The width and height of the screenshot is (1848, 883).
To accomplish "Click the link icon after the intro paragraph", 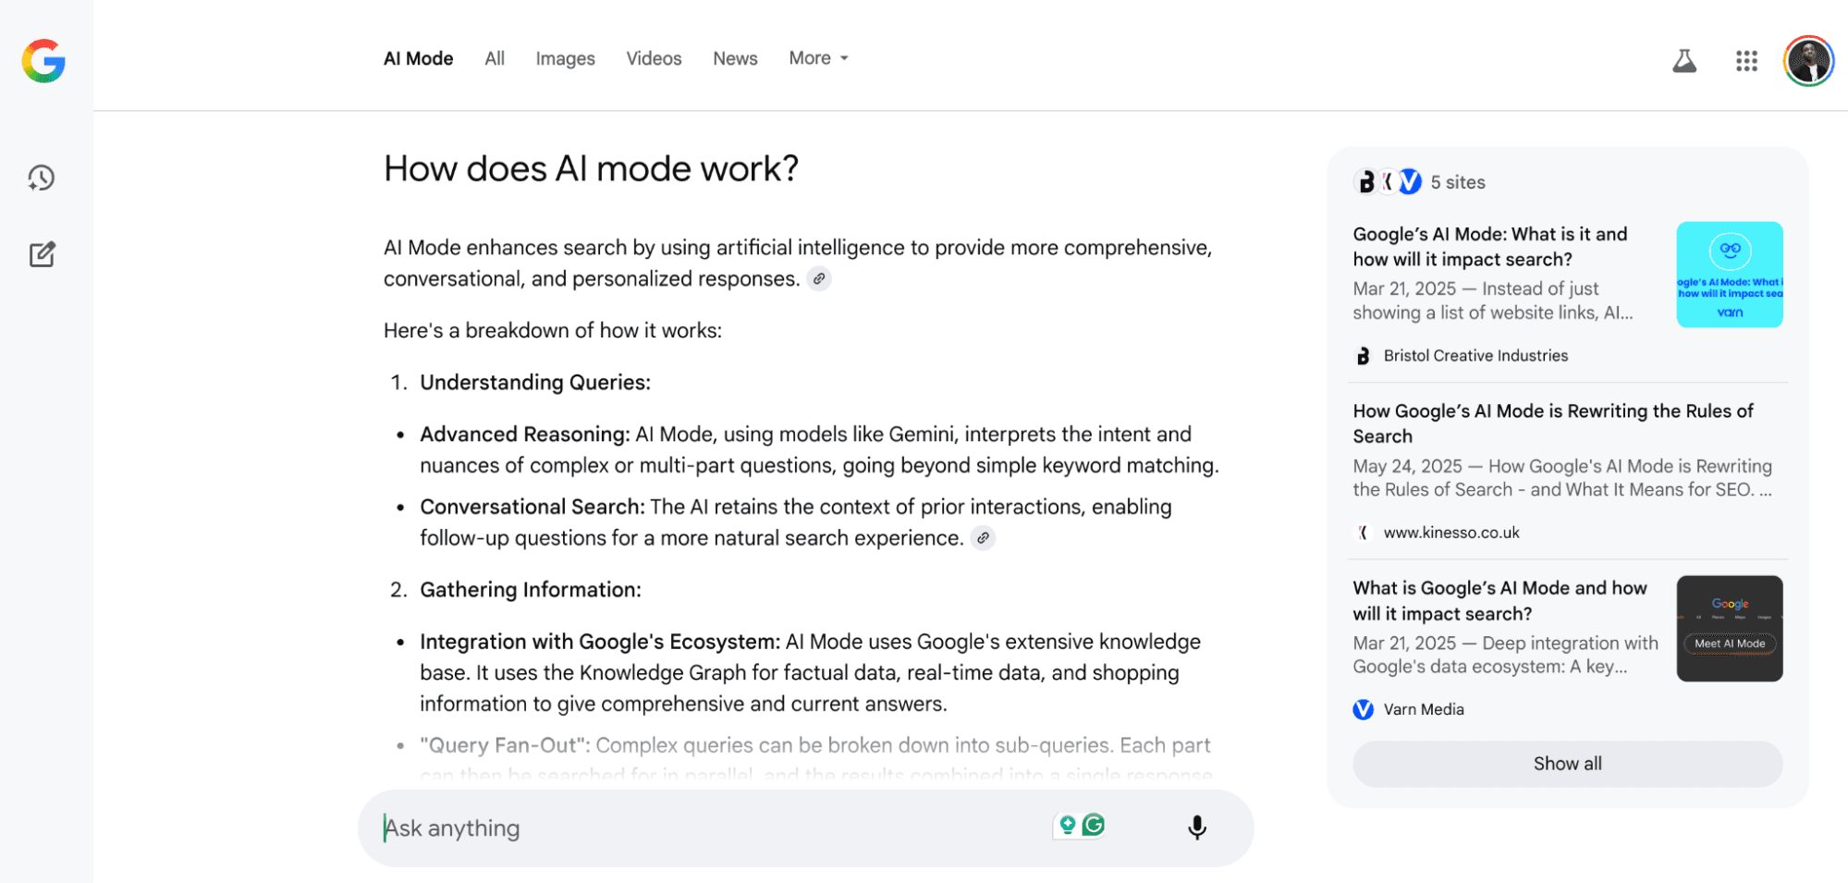I will pyautogui.click(x=818, y=278).
